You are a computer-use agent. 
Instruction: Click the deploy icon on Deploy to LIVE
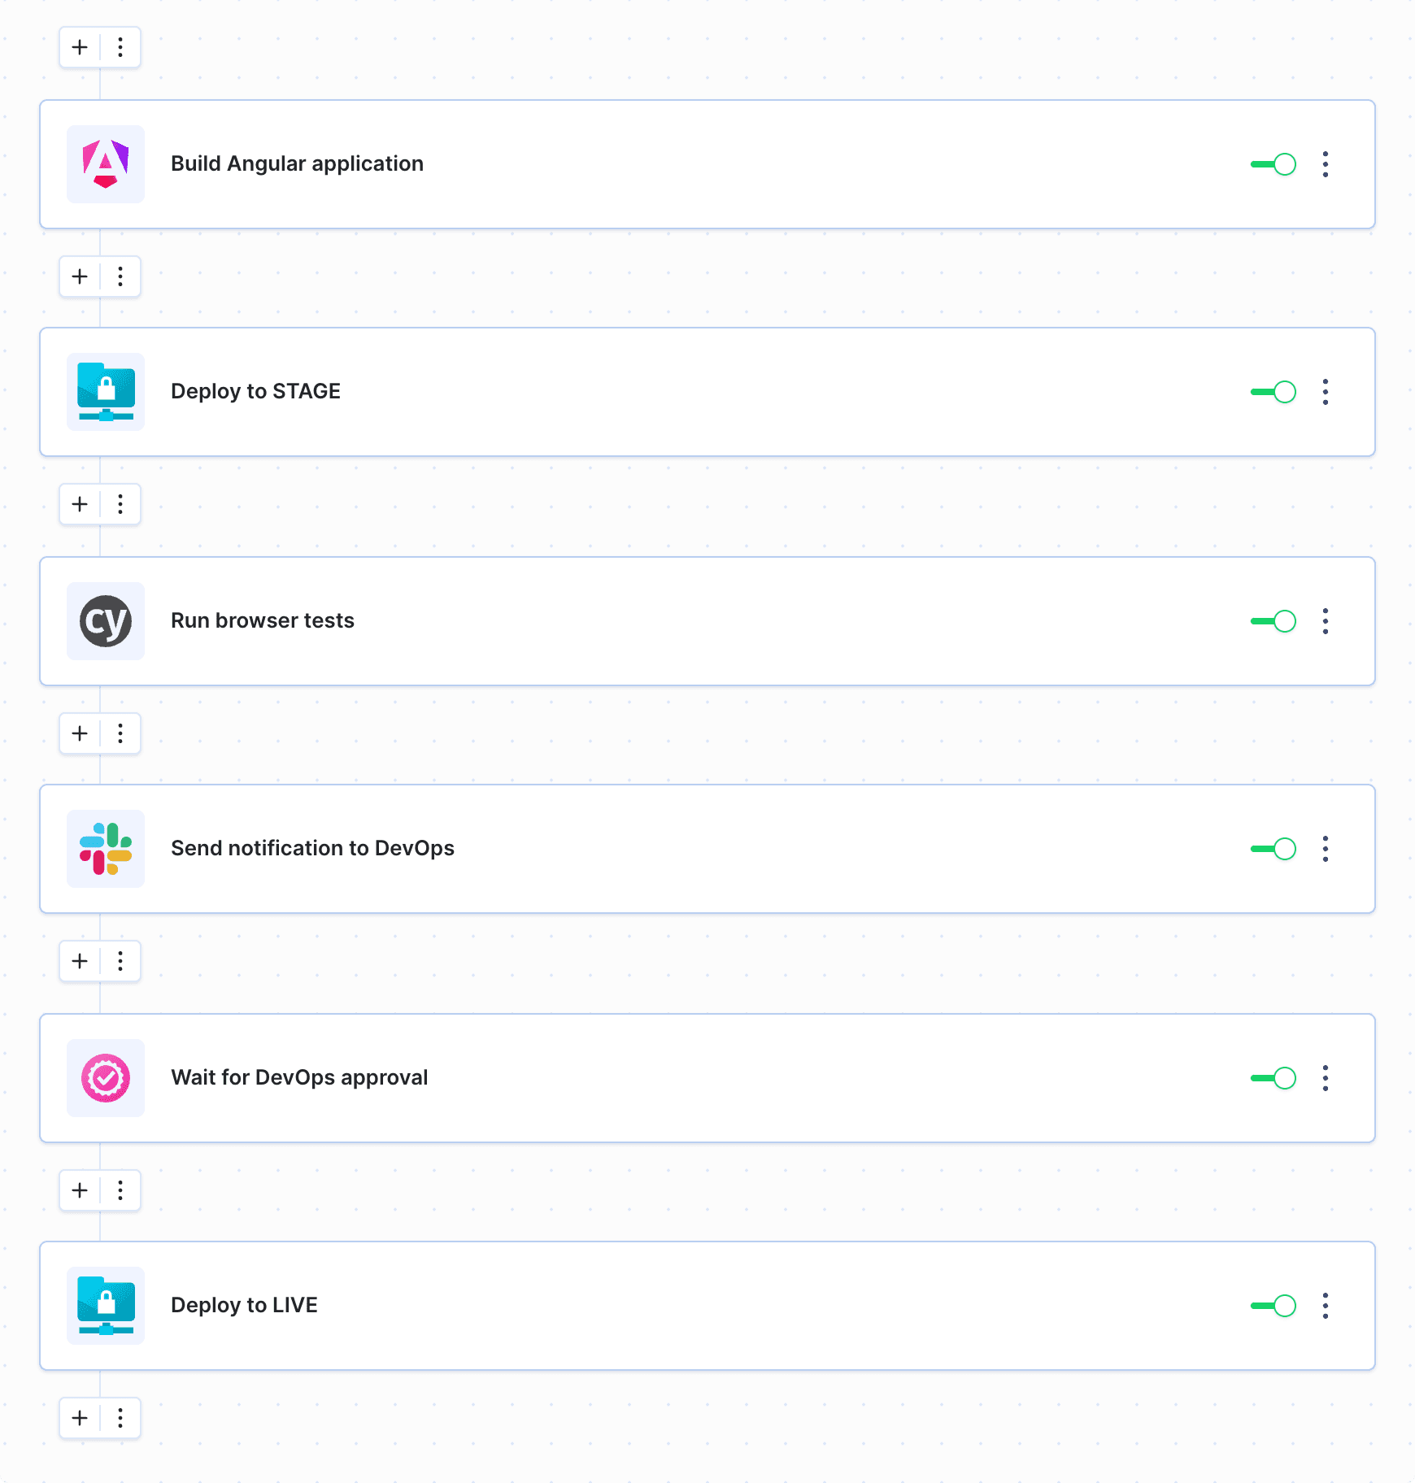(x=105, y=1306)
